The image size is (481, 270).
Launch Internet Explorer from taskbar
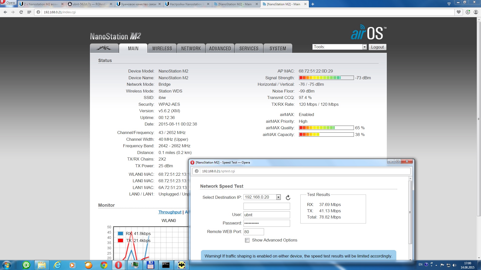click(57, 265)
